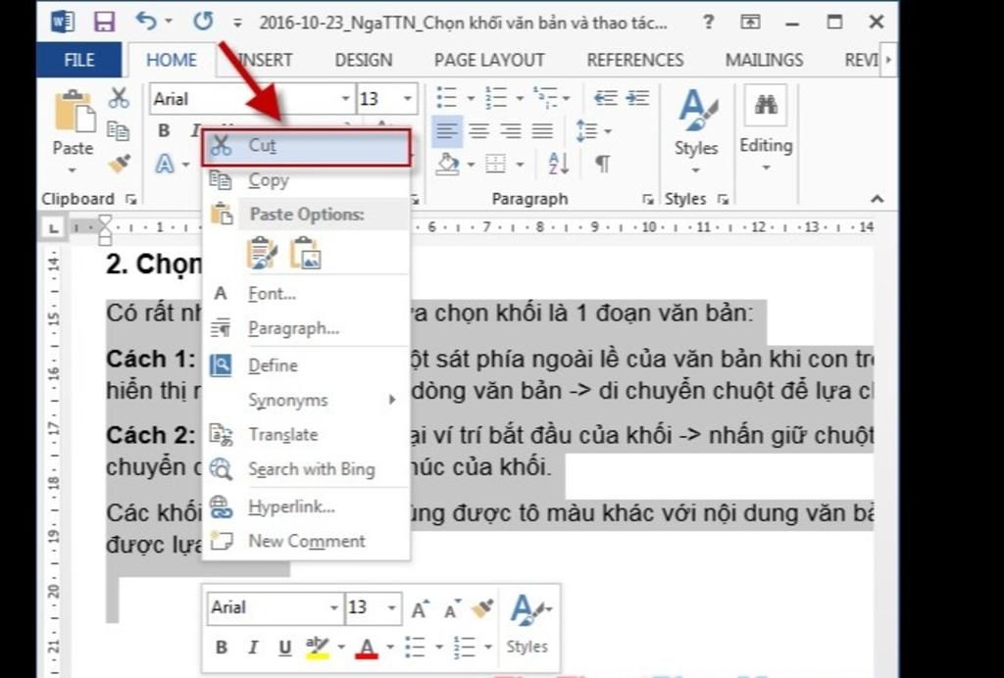Click Grow Font on the mini toolbar

[x=421, y=608]
